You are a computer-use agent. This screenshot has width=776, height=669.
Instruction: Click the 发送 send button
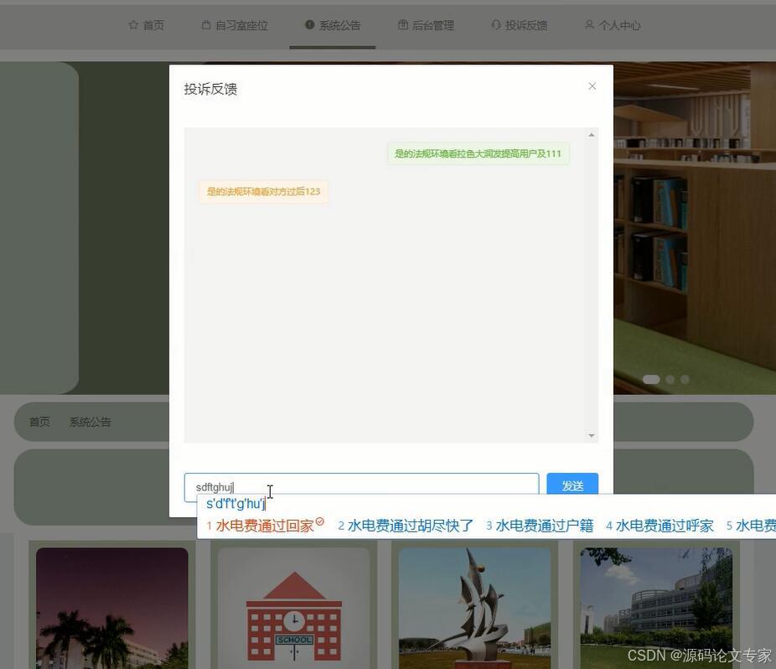pyautogui.click(x=572, y=485)
